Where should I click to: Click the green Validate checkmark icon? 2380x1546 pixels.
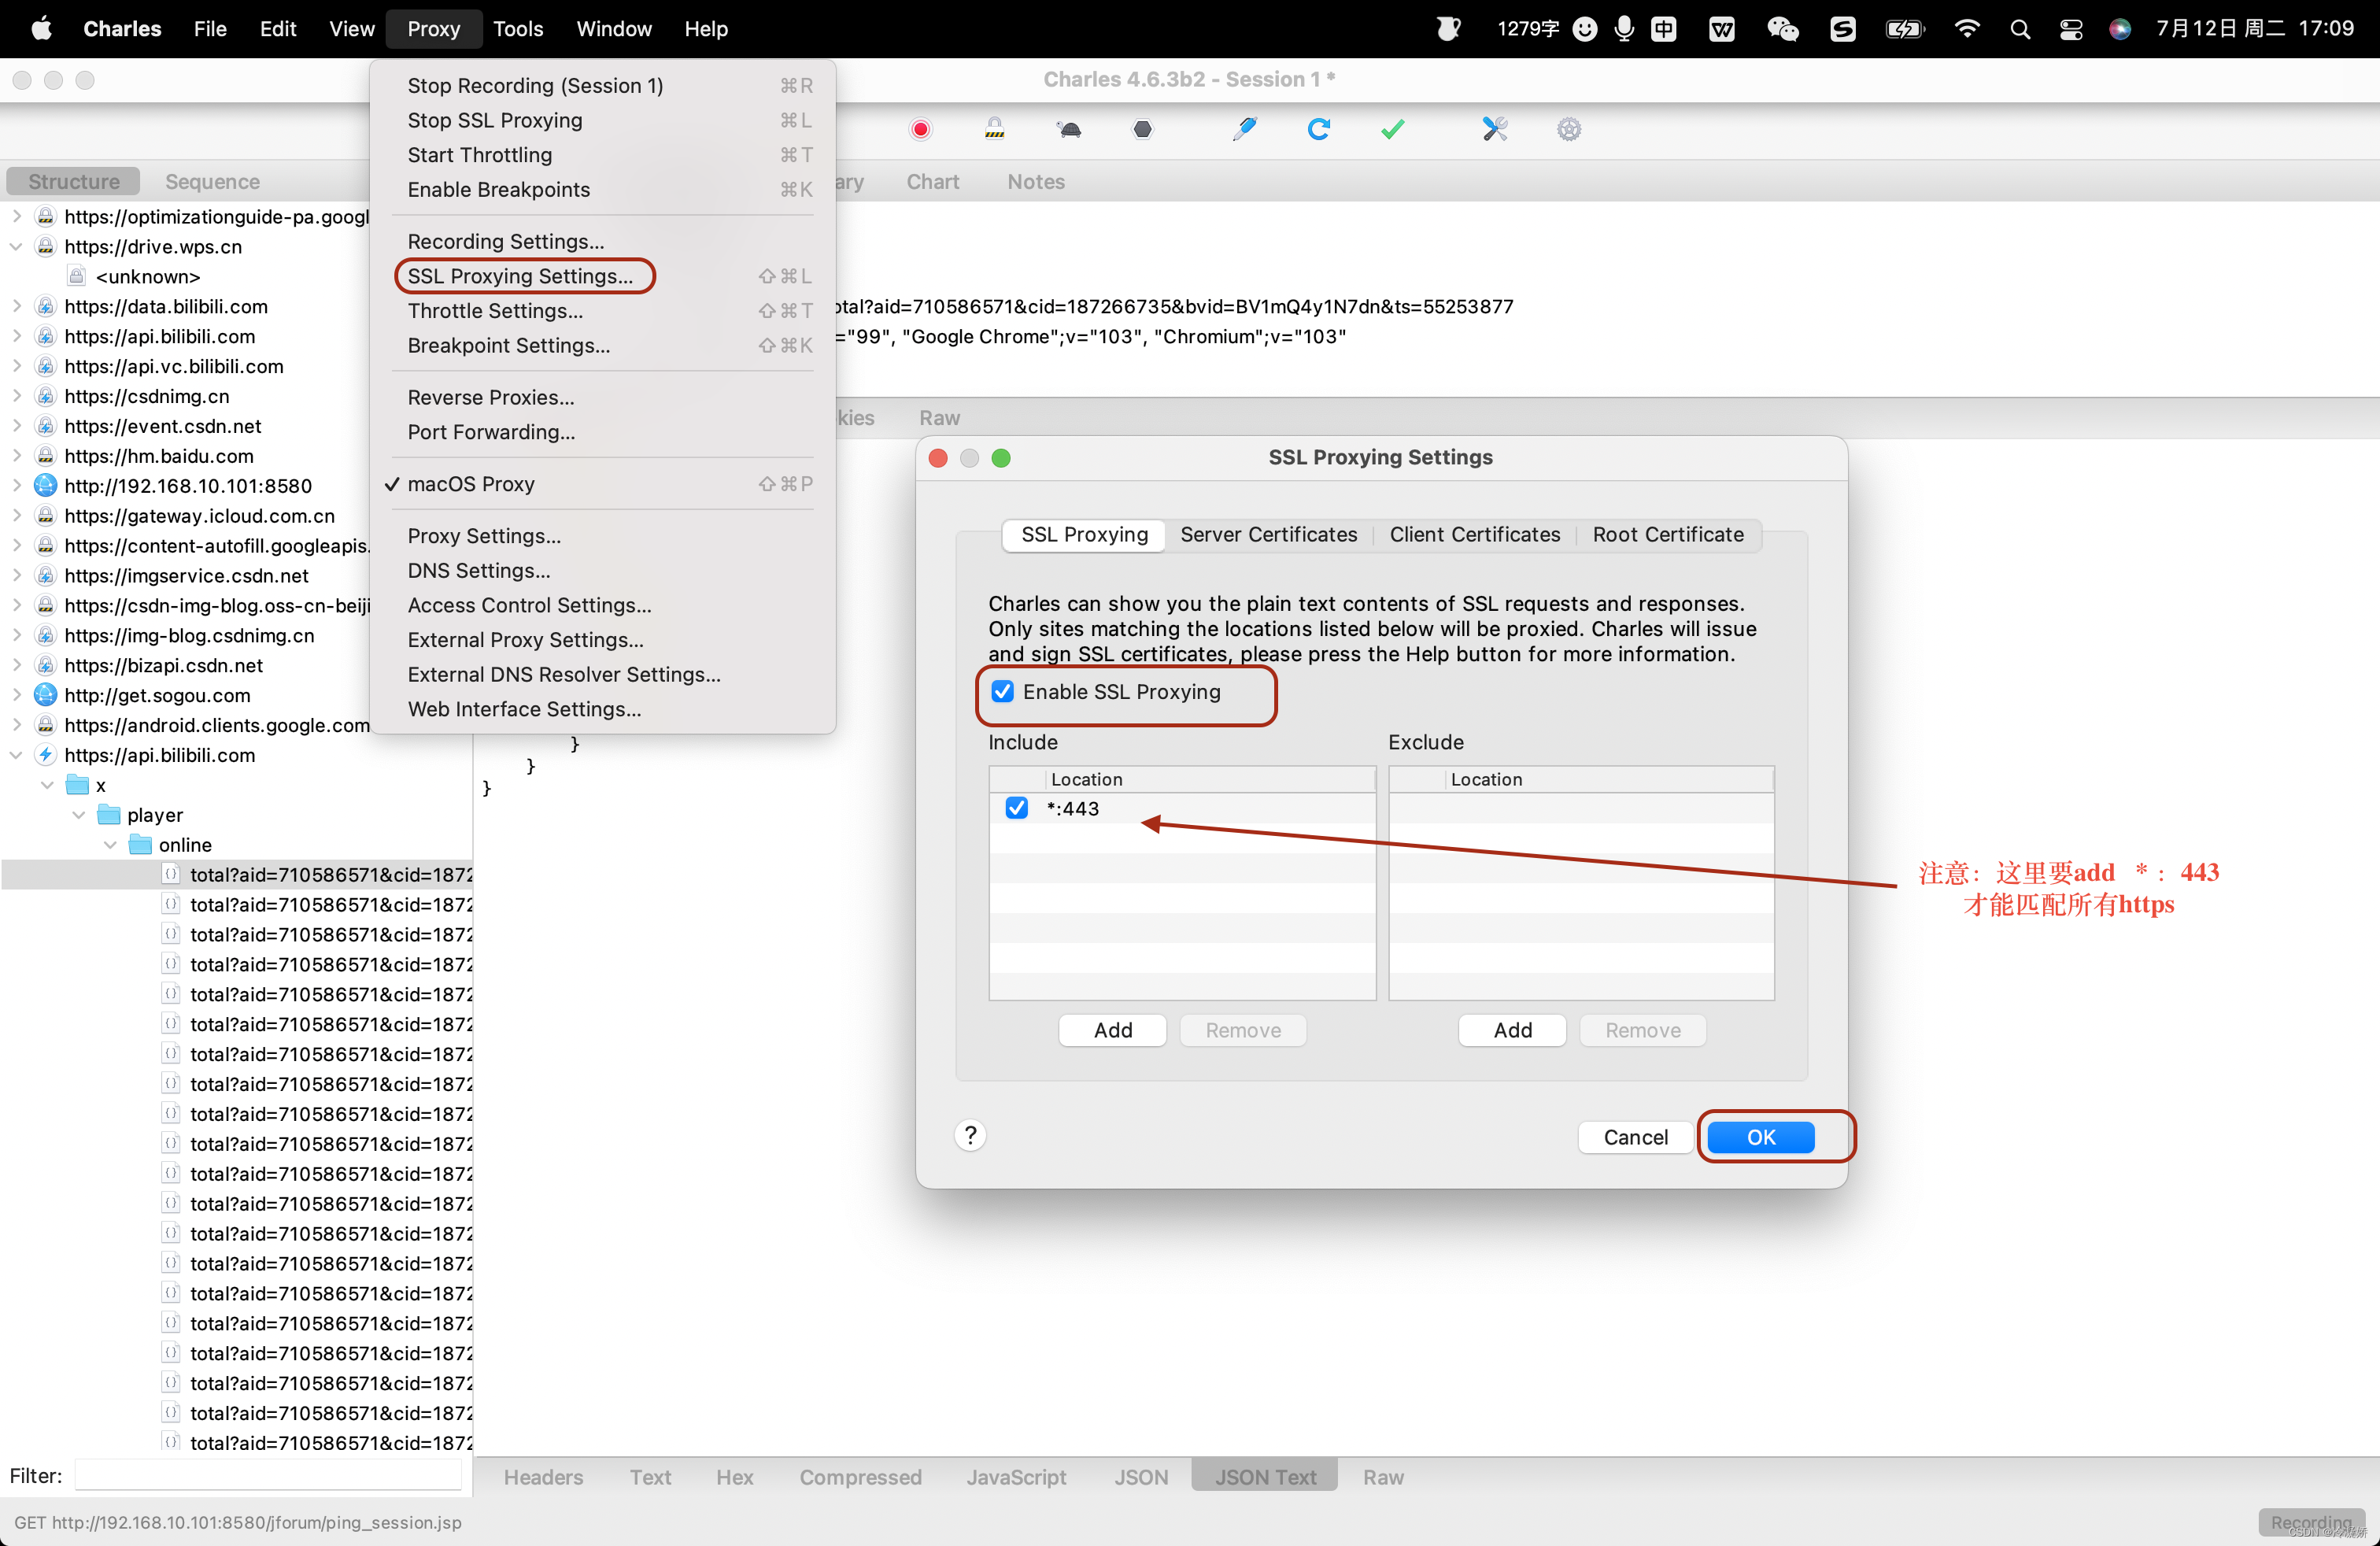(x=1393, y=129)
